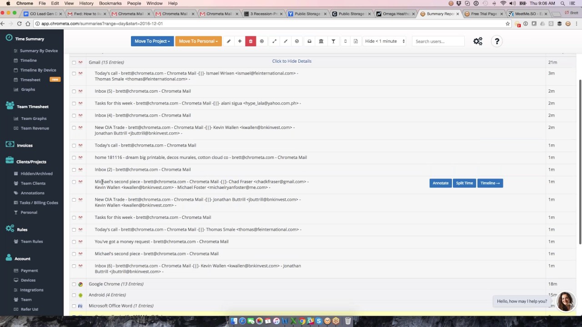Check the home 181116 dream big printable checkbox
The height and width of the screenshot is (327, 582).
74,158
